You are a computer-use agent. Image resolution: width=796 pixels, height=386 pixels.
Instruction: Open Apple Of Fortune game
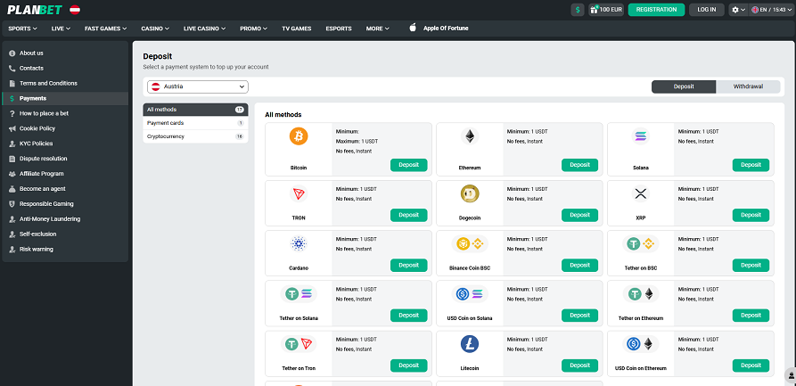[439, 29]
